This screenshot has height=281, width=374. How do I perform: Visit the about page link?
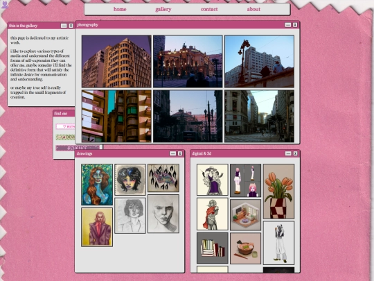[253, 9]
